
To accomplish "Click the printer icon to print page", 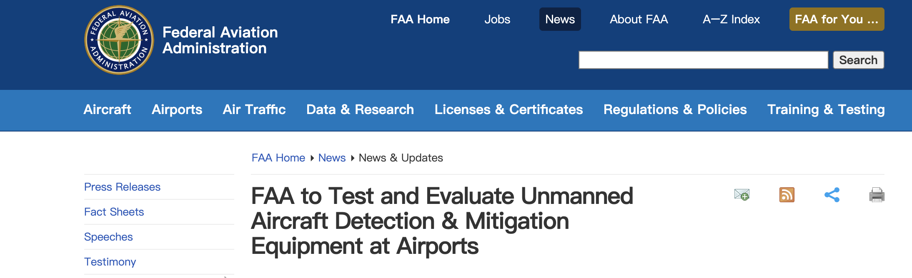I will 877,195.
